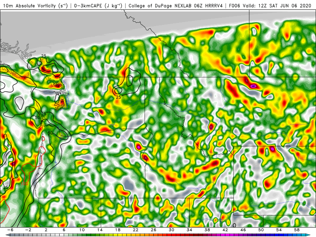316x237 pixels.
Task: Click the colorbar tick label "-6"
Action: tap(10, 230)
